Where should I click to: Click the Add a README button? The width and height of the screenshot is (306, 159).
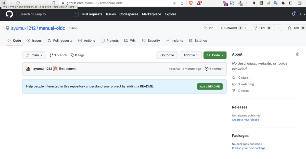point(210,86)
